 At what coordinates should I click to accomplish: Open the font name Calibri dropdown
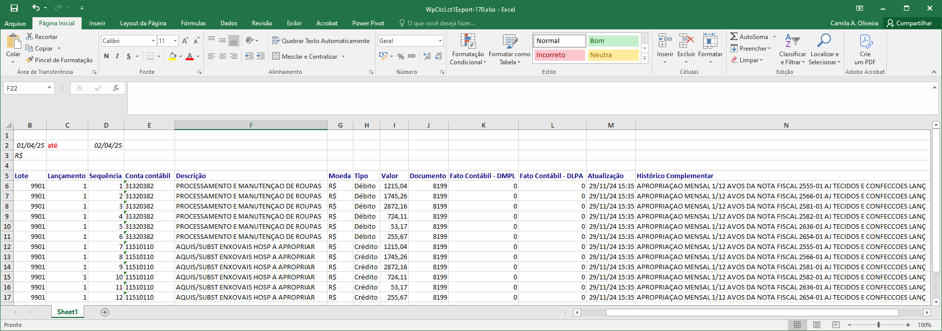(153, 40)
